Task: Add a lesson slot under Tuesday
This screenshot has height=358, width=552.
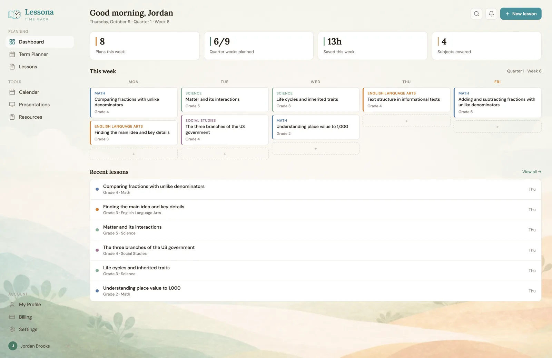Action: 225,154
